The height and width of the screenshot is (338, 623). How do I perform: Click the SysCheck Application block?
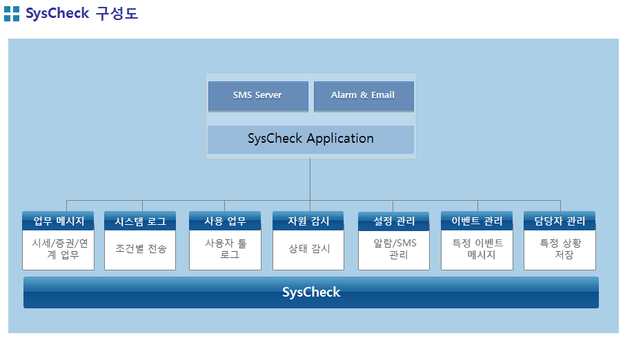click(x=310, y=139)
